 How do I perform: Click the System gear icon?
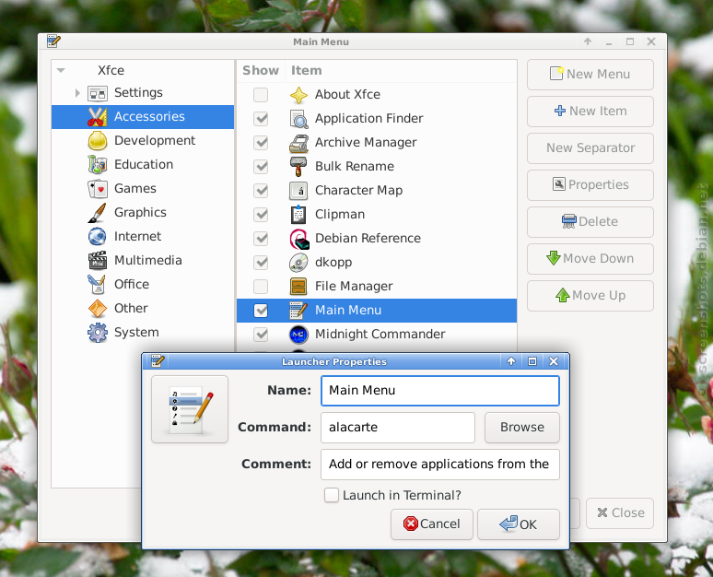(x=98, y=333)
